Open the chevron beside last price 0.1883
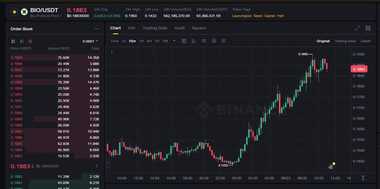This screenshot has width=380, height=189. pos(96,166)
